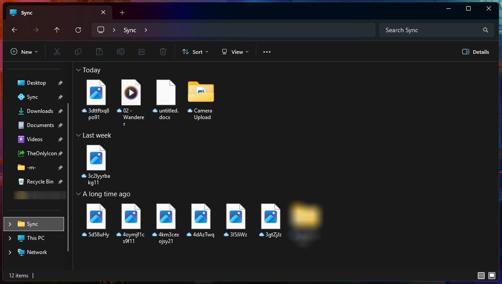
Task: Go up one folder level
Action: coord(57,30)
